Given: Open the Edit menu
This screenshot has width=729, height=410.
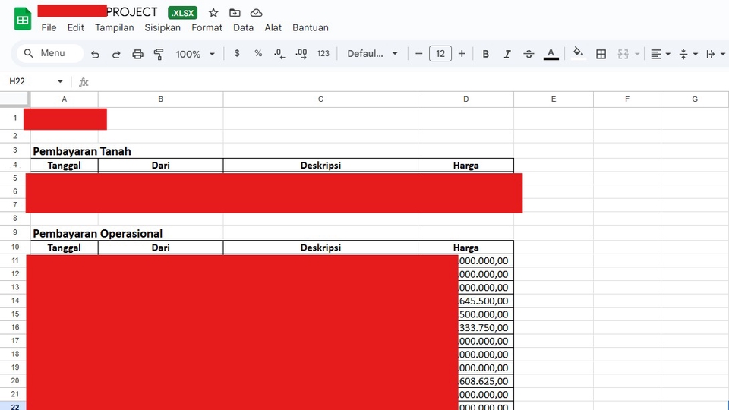Looking at the screenshot, I should (76, 27).
